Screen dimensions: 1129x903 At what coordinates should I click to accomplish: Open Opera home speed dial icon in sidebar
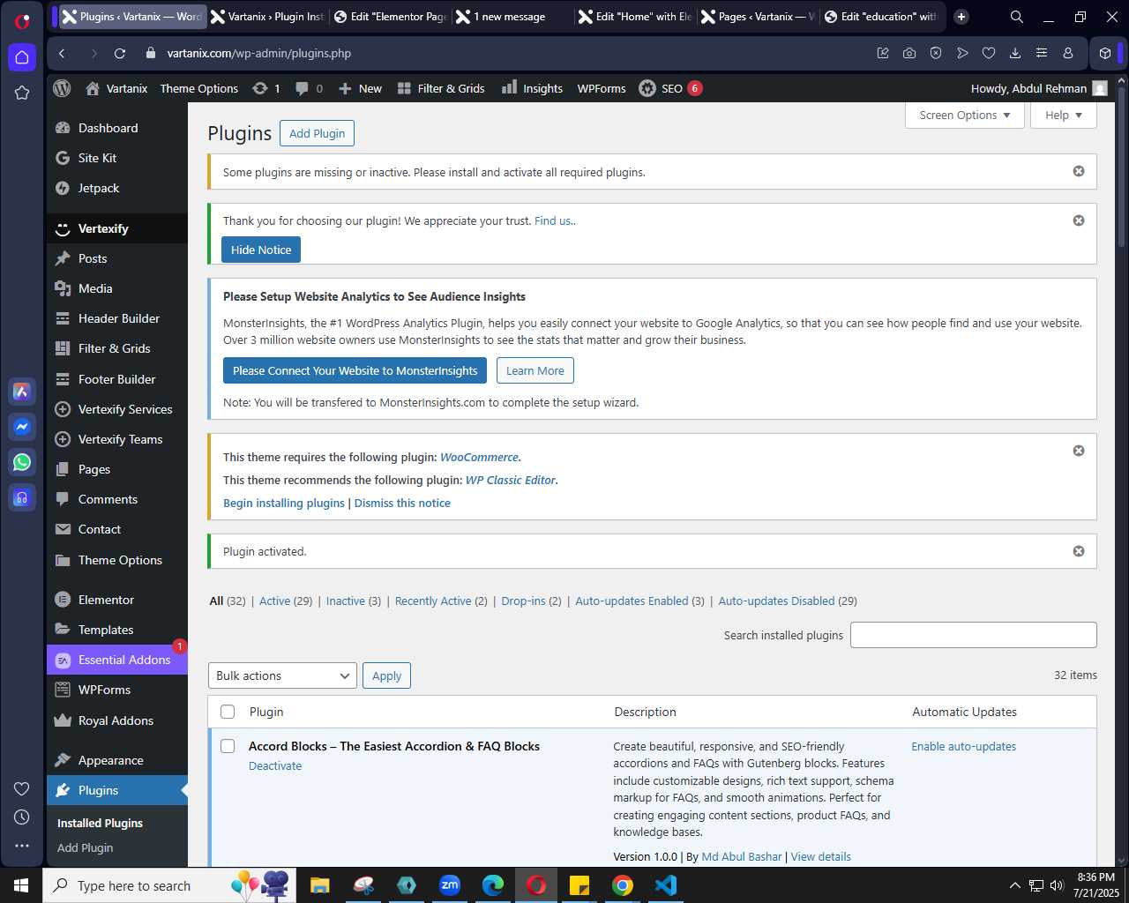[x=22, y=57]
